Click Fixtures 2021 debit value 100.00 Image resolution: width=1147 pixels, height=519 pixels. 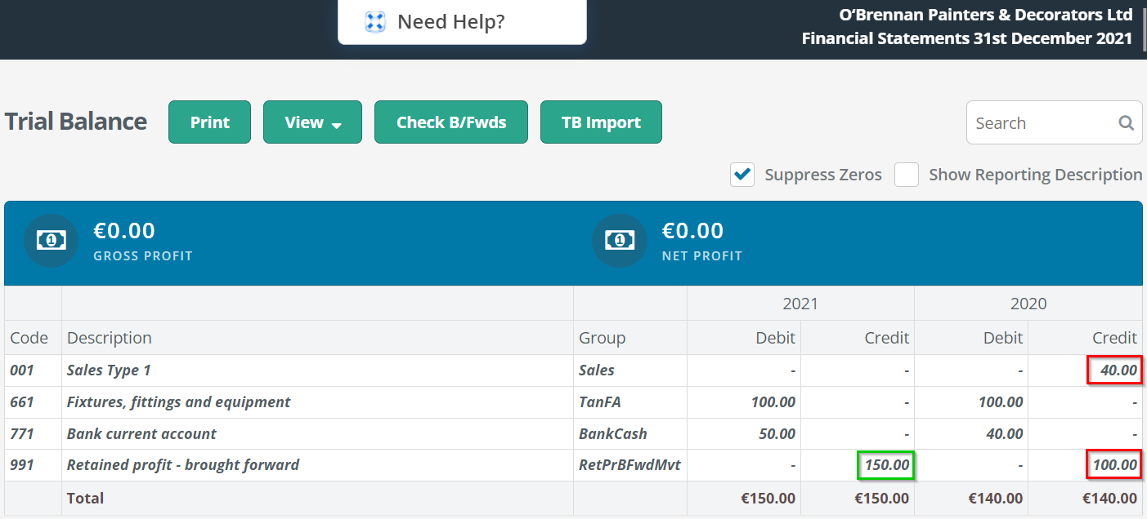click(x=773, y=402)
